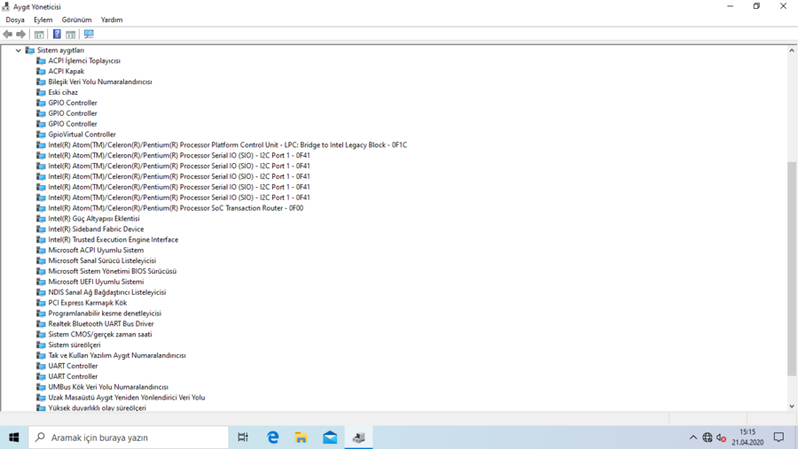
Task: Launch Microsoft Edge from taskbar
Action: tap(273, 437)
